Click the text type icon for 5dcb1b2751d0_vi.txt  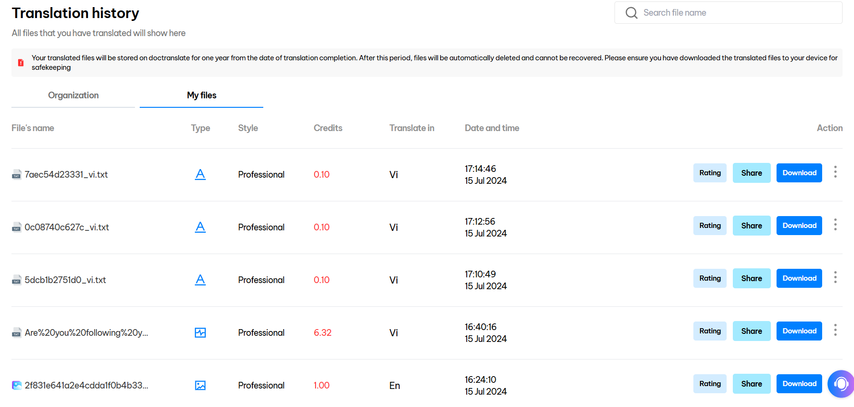click(200, 280)
